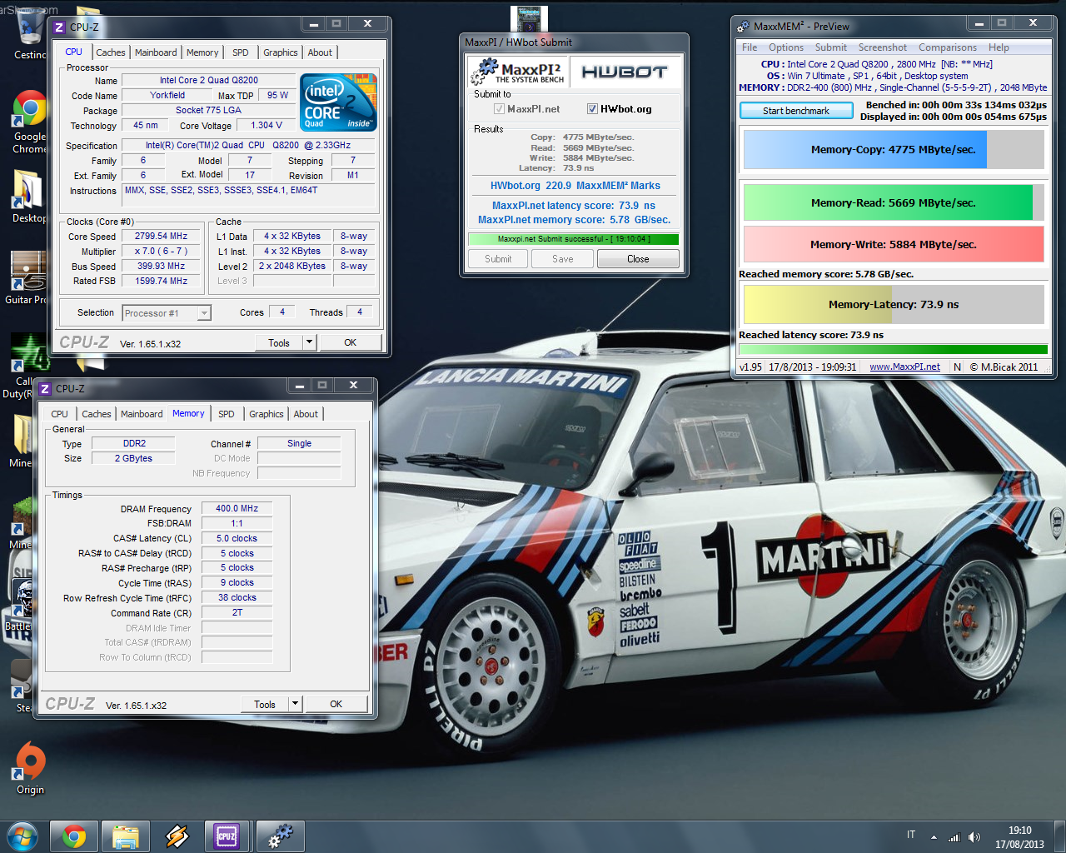Click Close button in HWbot Submit dialog
Viewport: 1066px width, 853px height.
638,259
